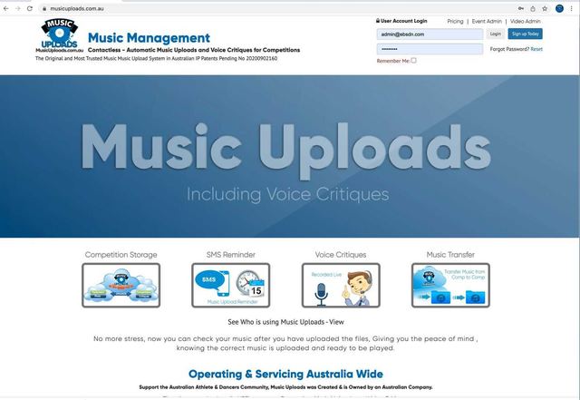Open the Voice Critiques microphone image

(x=341, y=285)
